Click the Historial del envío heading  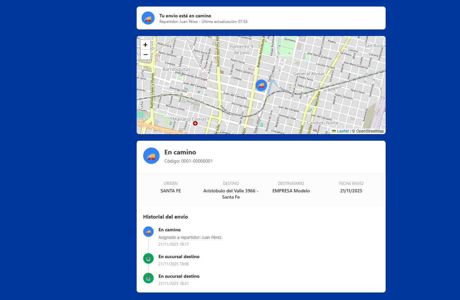tap(165, 217)
